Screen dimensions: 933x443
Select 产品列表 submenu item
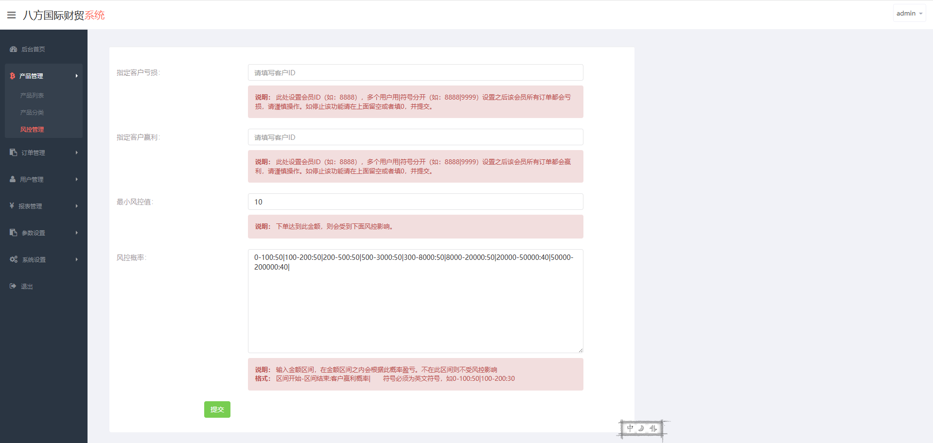point(32,95)
